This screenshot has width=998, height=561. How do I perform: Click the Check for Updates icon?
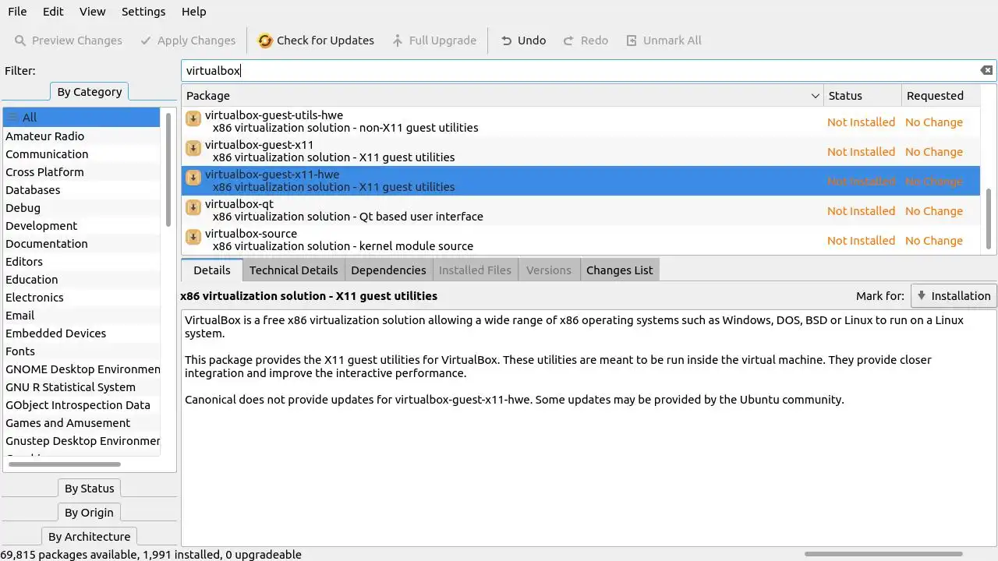coord(265,41)
